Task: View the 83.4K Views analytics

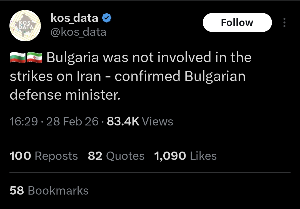Action: pos(140,121)
